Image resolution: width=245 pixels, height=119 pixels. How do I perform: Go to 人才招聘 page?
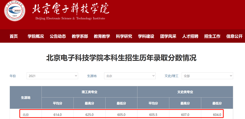pos(190,36)
